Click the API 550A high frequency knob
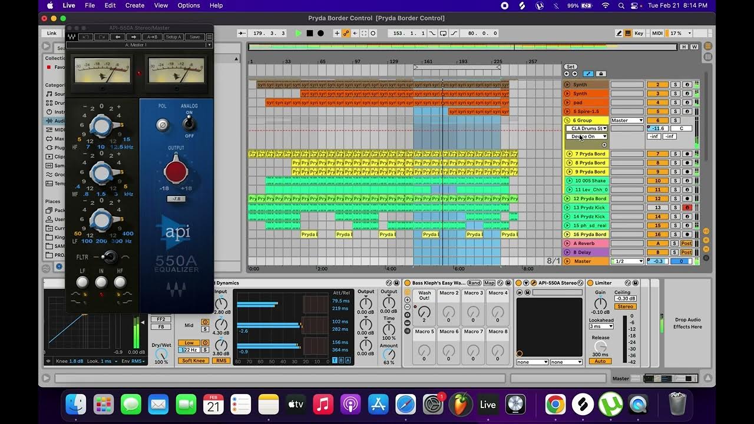 101,125
